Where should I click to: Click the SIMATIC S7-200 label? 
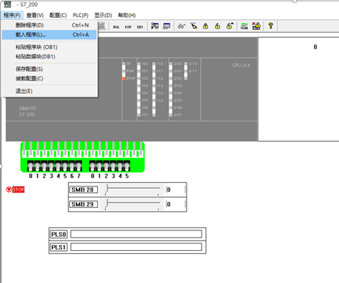28,111
